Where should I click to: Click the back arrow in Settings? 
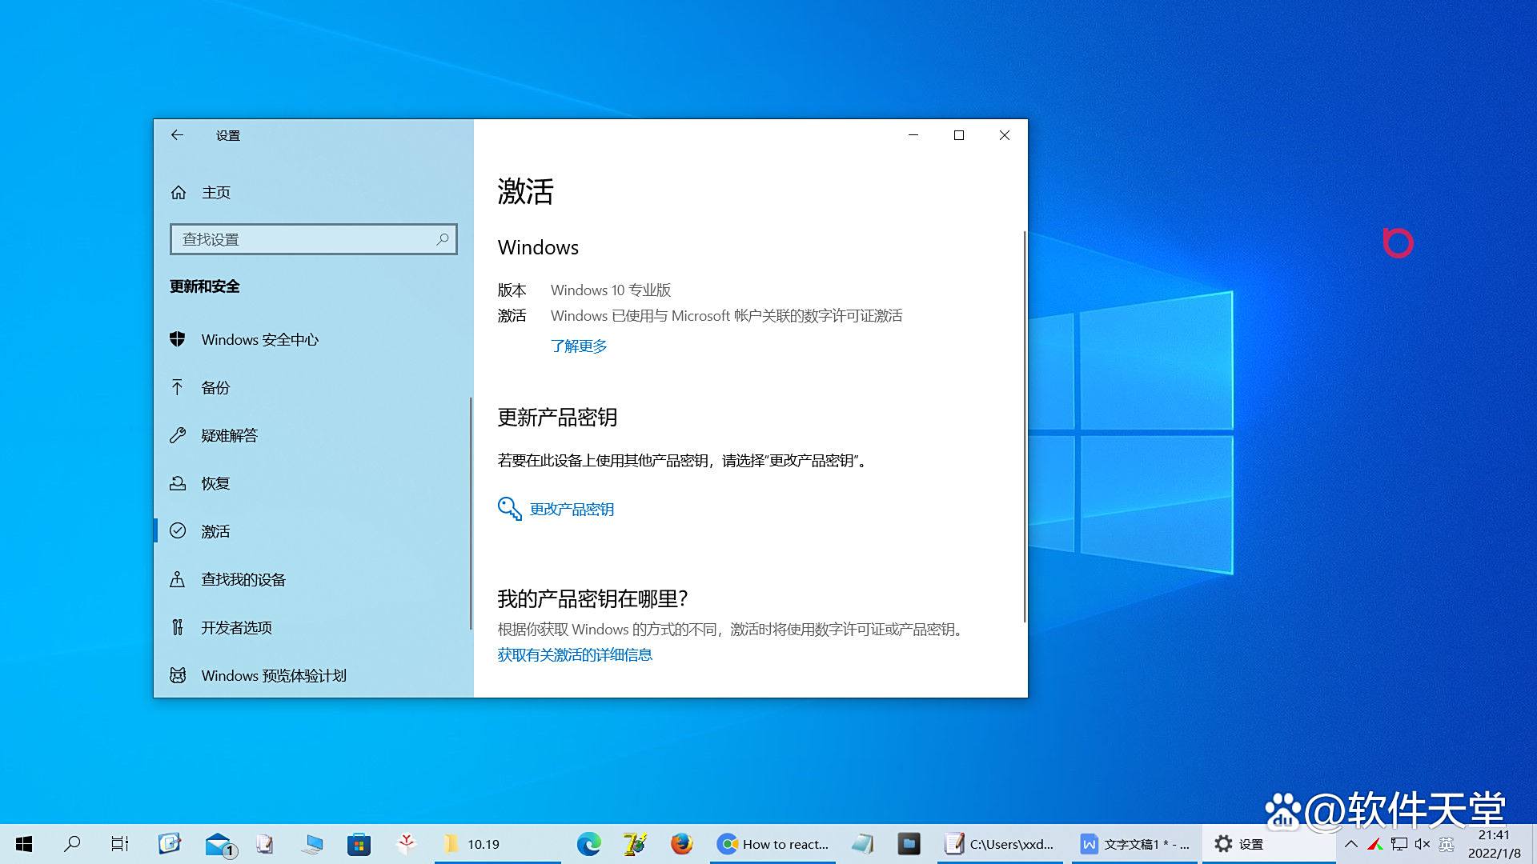point(177,135)
